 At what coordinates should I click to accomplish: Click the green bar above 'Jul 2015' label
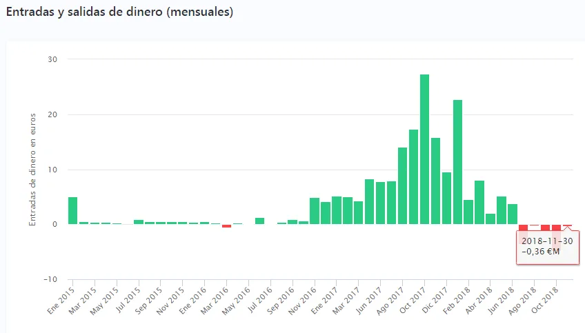[x=139, y=222]
